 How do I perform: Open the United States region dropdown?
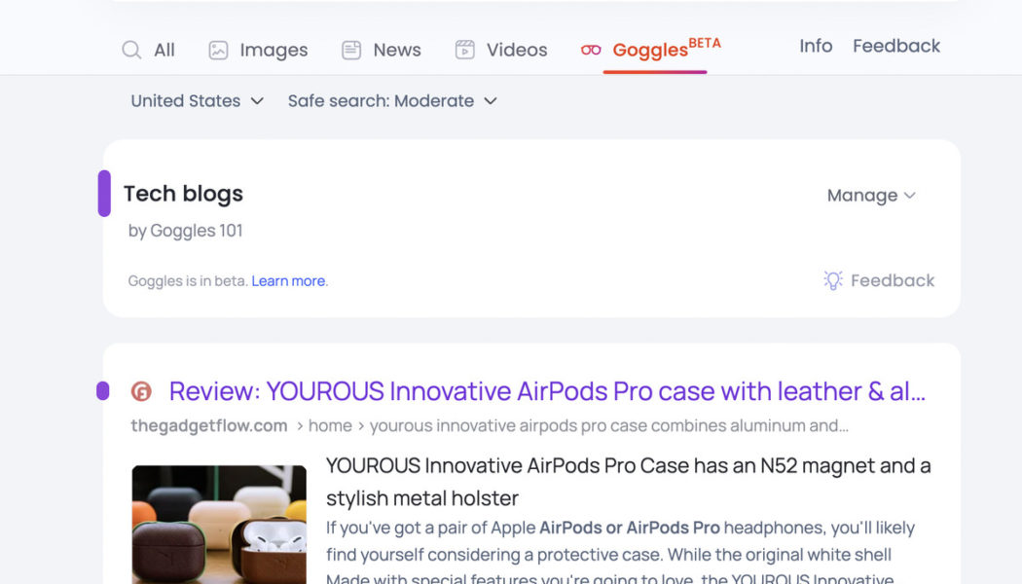196,100
